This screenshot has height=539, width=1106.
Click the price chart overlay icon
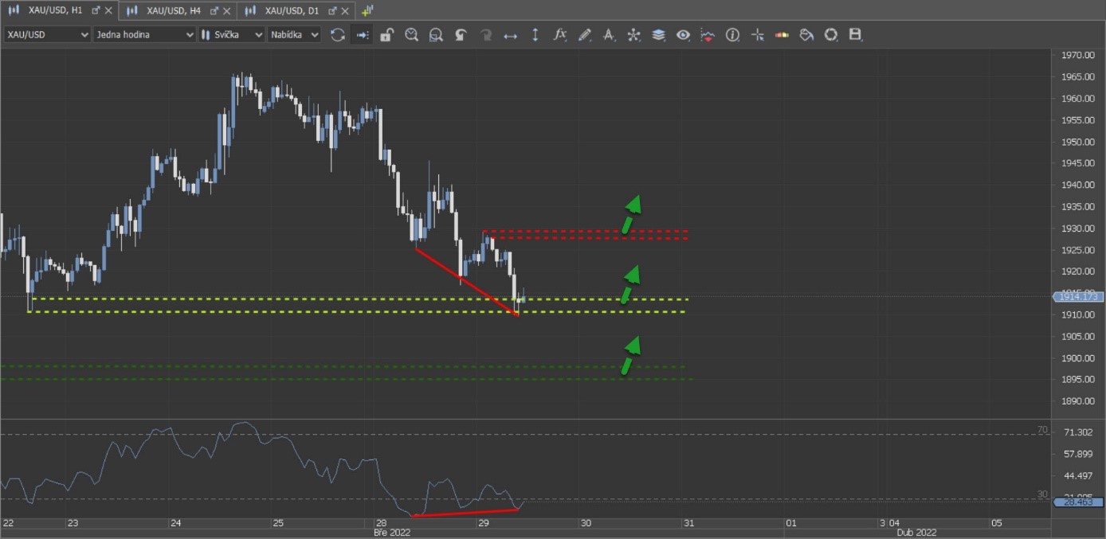[708, 35]
